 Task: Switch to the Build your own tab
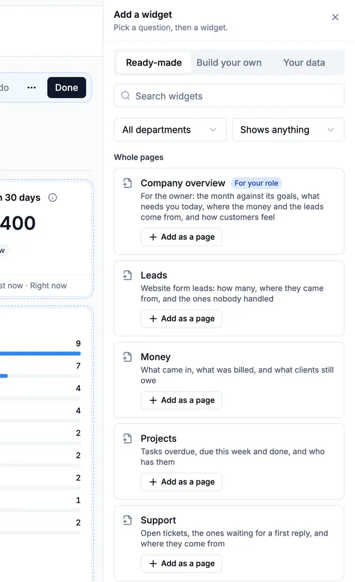(x=229, y=62)
